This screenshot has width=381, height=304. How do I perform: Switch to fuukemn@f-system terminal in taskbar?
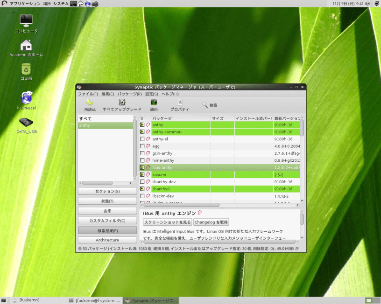(95, 300)
